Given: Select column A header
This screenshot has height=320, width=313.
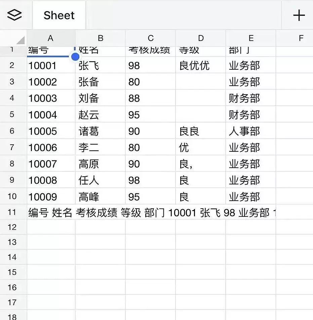Looking at the screenshot, I should click(51, 38).
